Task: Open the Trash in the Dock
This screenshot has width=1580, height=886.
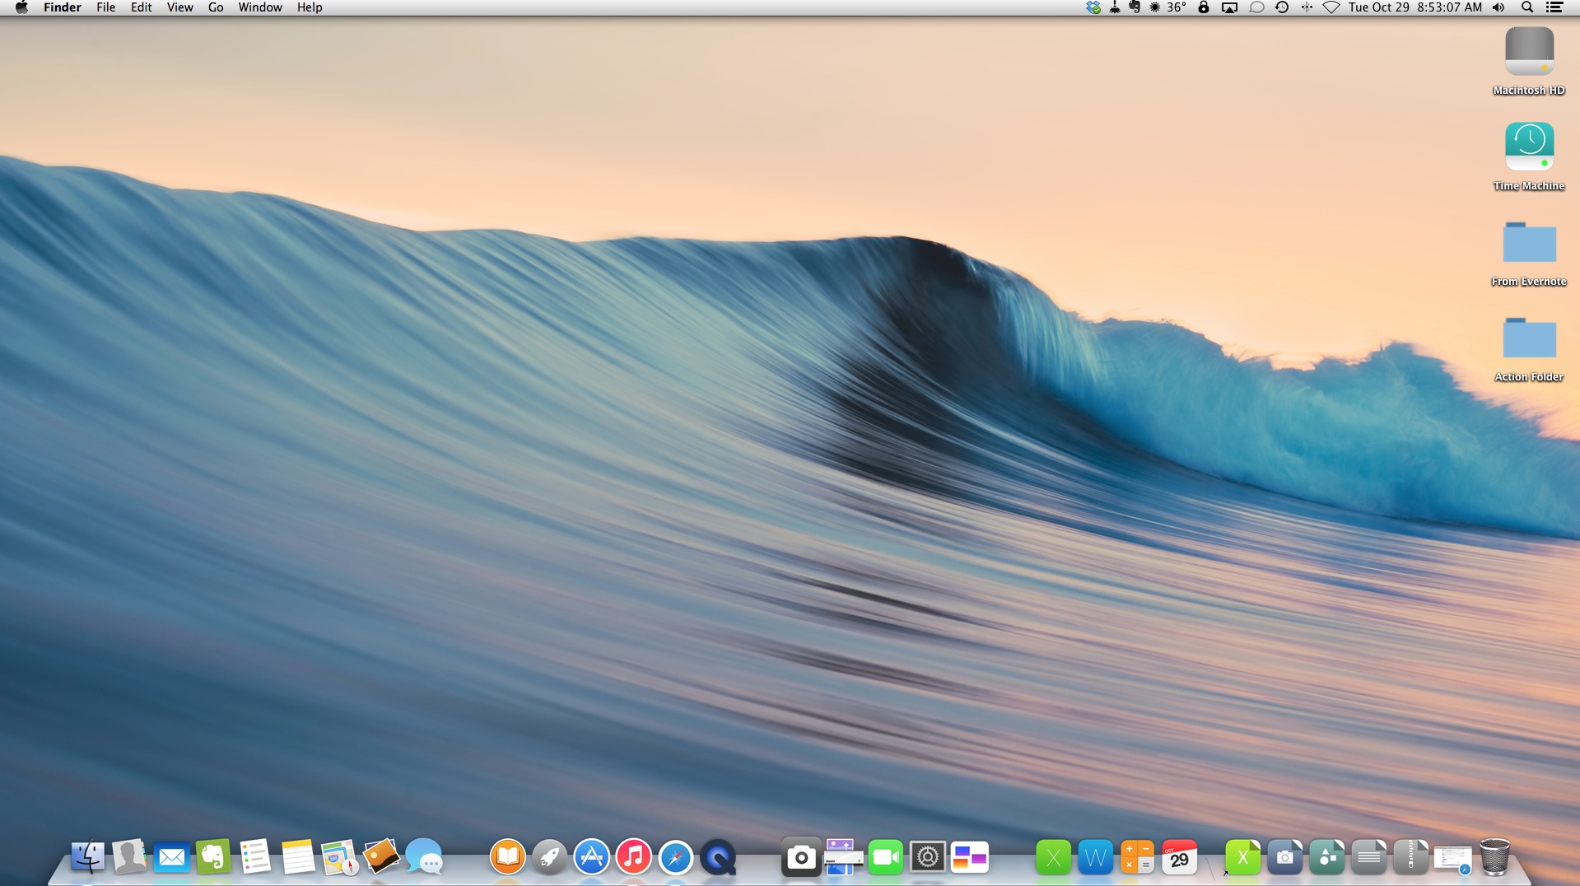Action: point(1494,857)
